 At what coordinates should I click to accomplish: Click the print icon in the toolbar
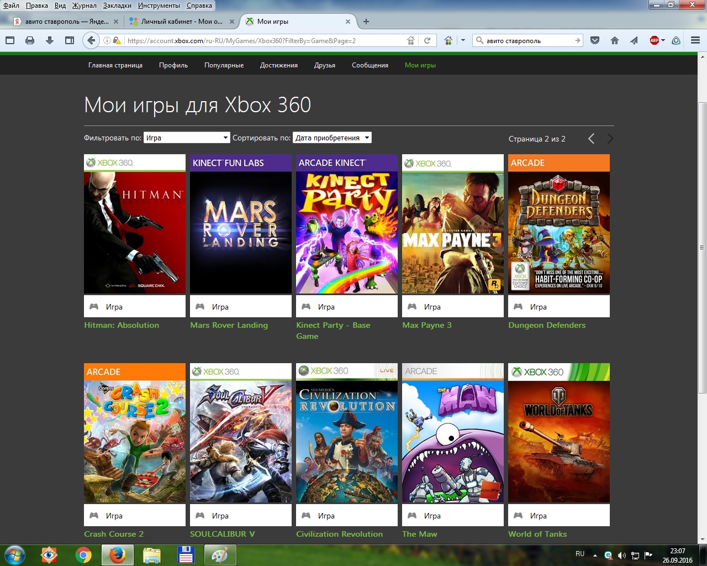[x=30, y=40]
